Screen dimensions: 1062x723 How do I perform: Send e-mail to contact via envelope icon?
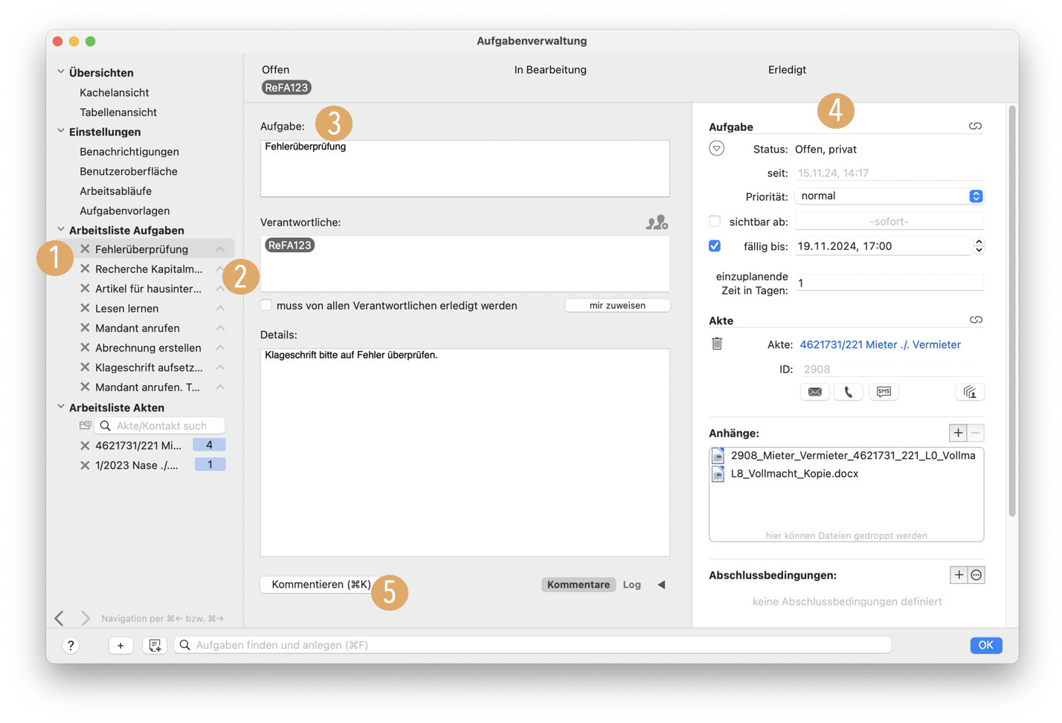815,392
